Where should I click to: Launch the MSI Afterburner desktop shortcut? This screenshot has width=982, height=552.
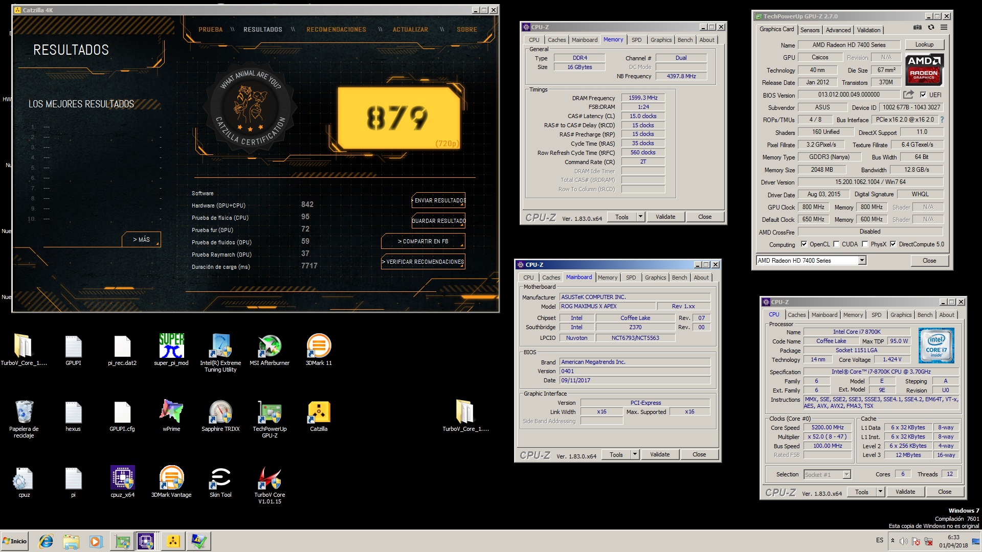pyautogui.click(x=270, y=350)
